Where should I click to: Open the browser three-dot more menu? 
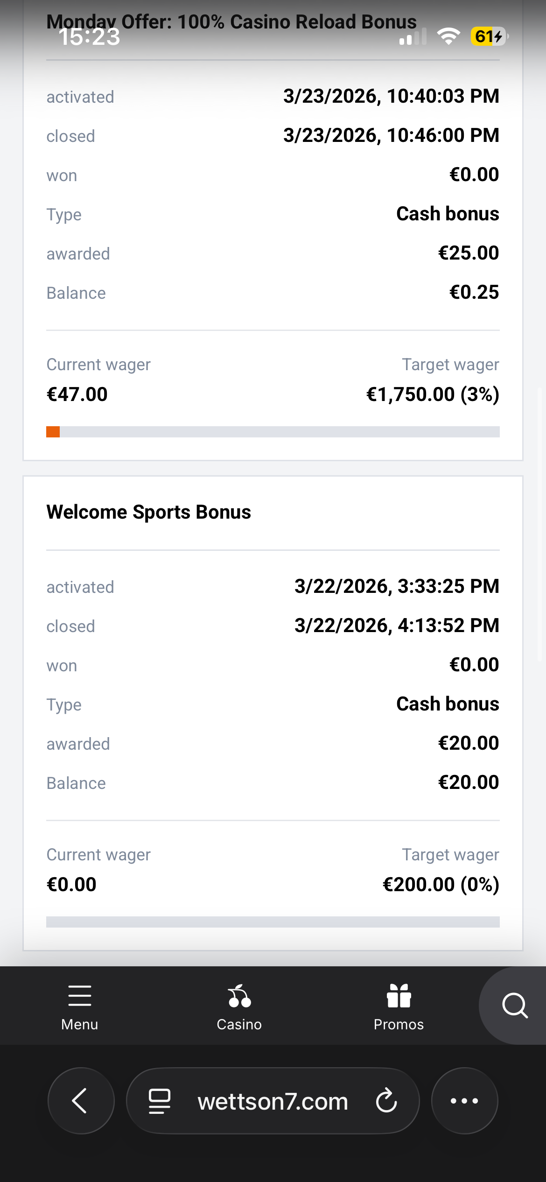click(x=464, y=1101)
